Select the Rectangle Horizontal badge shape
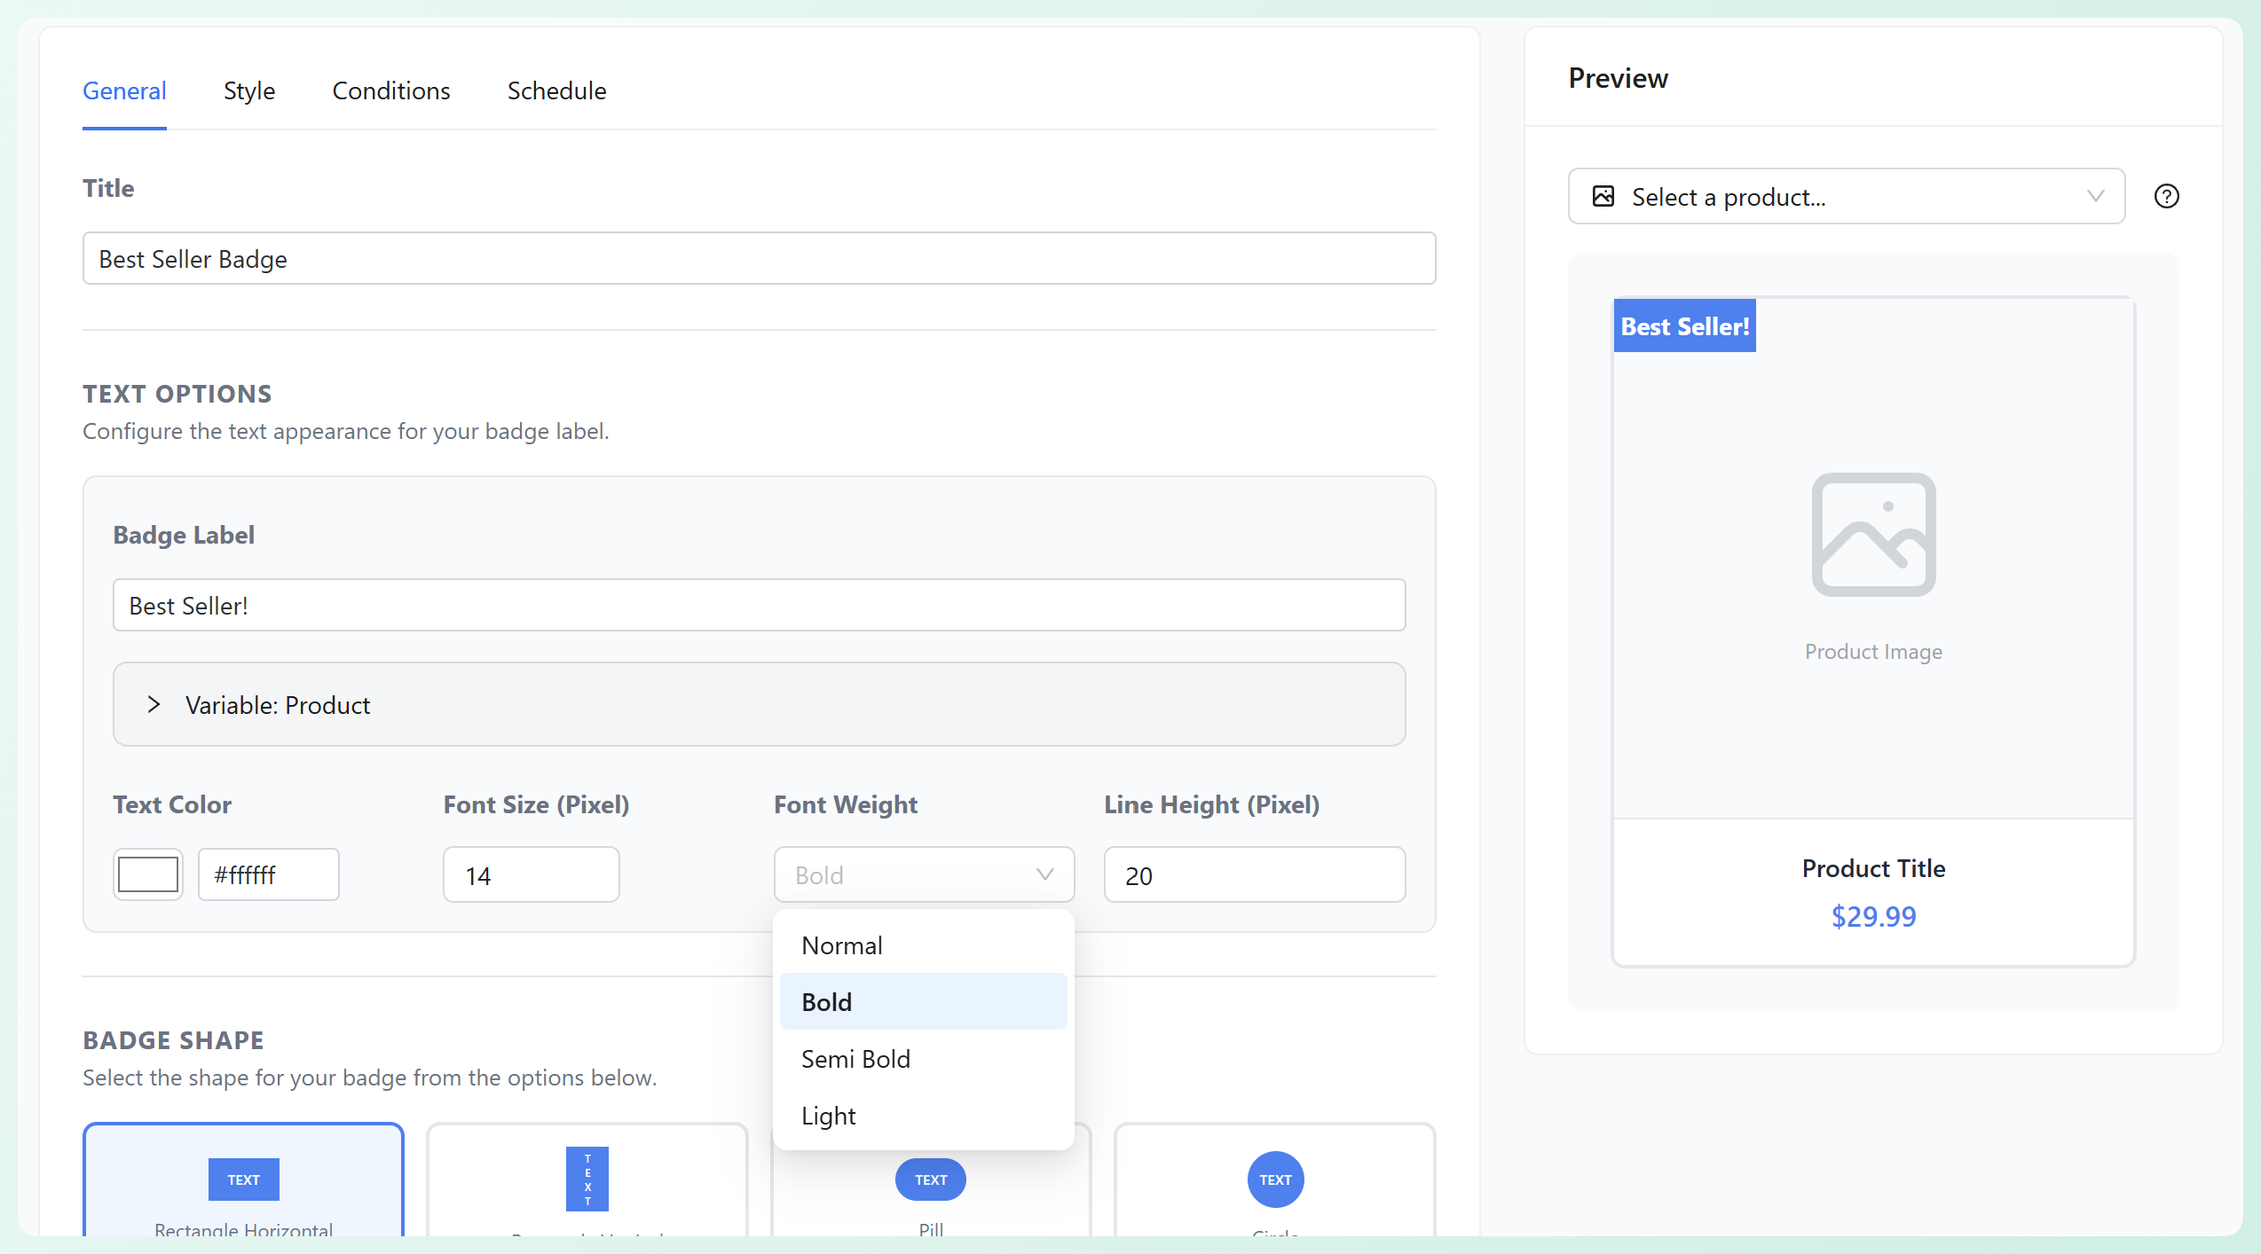 tap(243, 1181)
